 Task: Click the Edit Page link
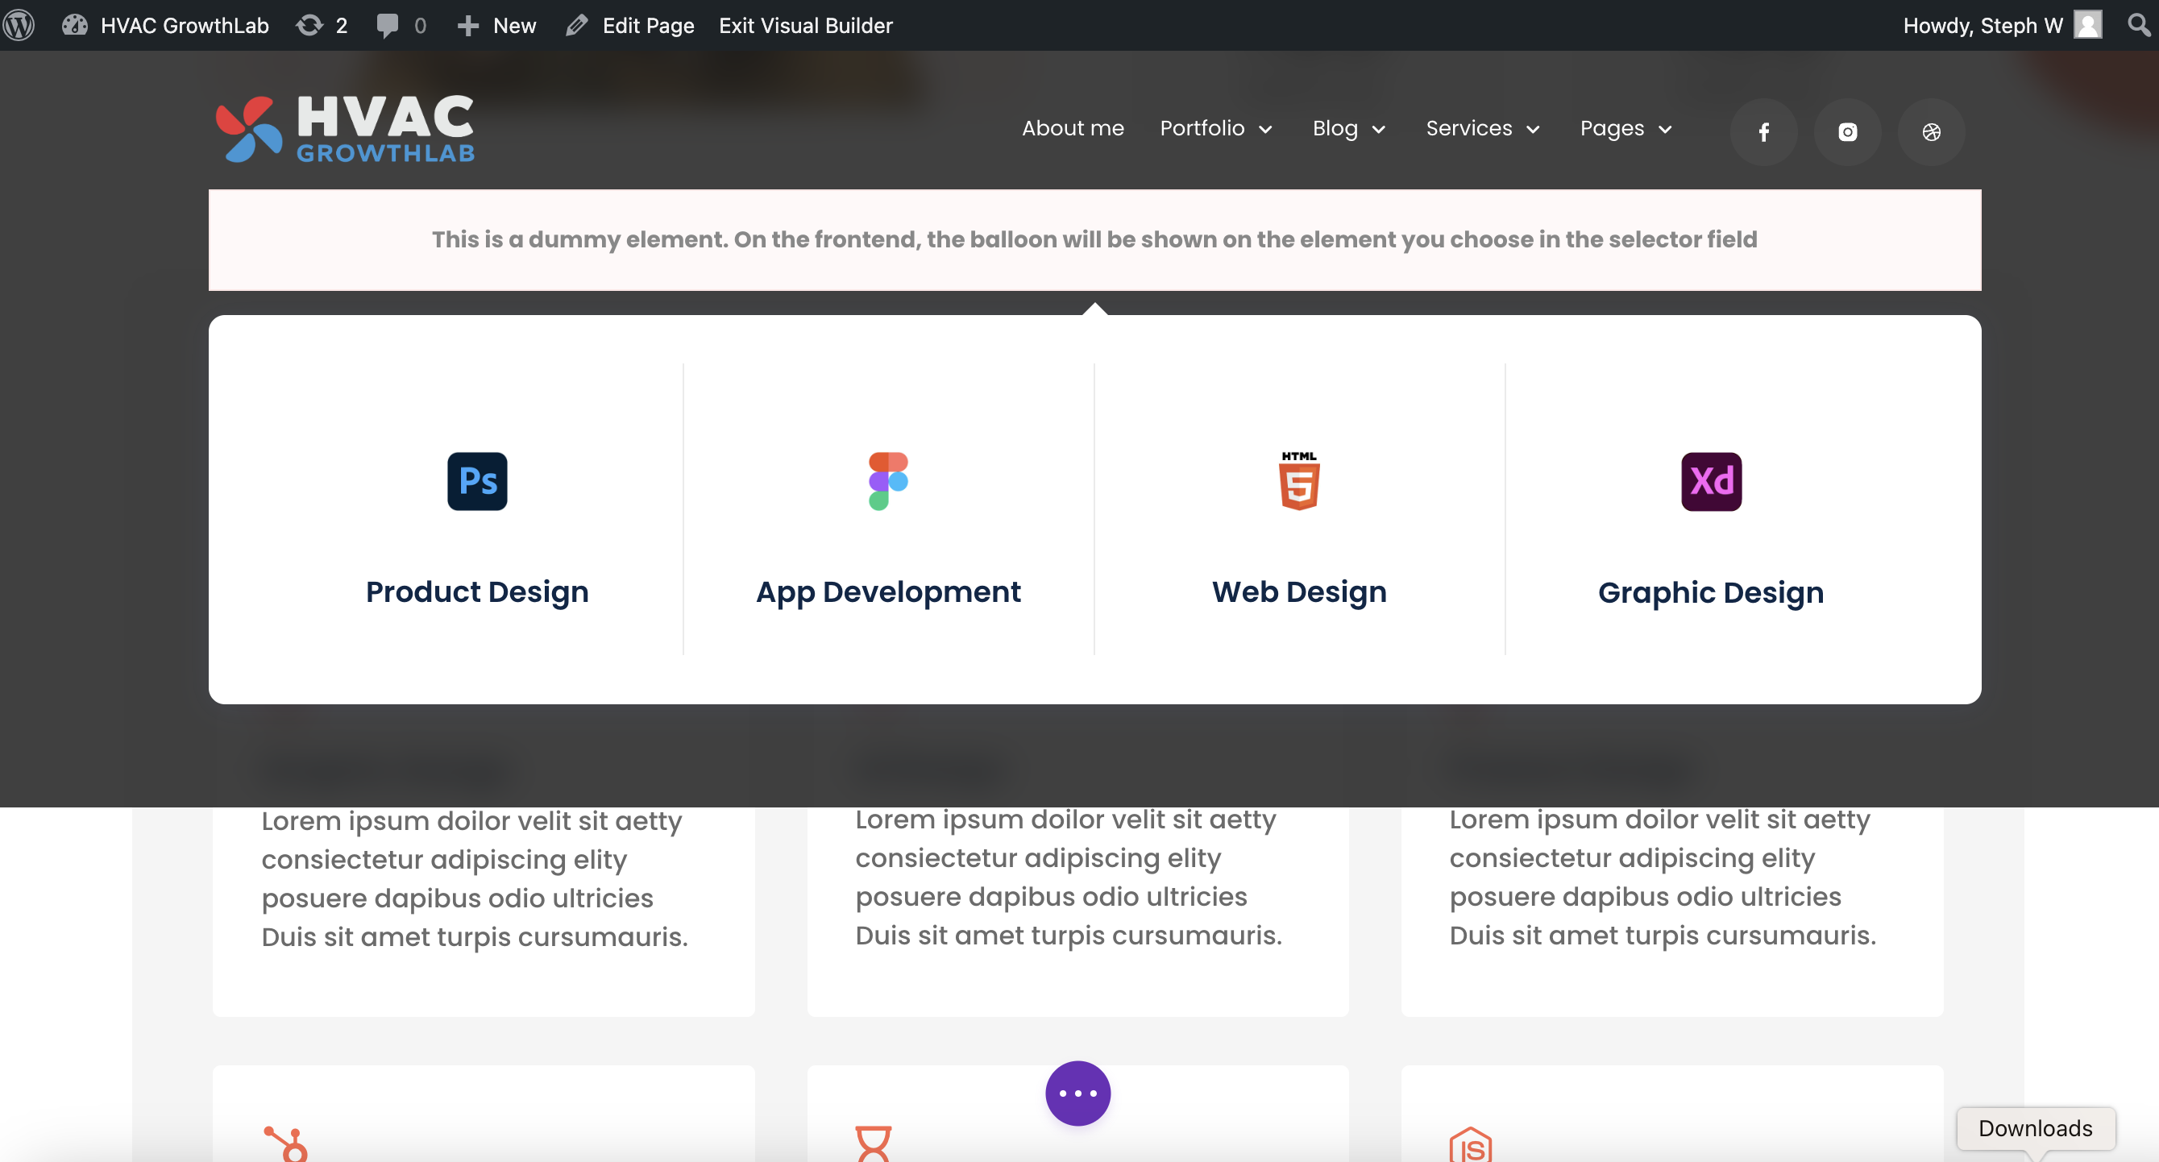coord(648,26)
